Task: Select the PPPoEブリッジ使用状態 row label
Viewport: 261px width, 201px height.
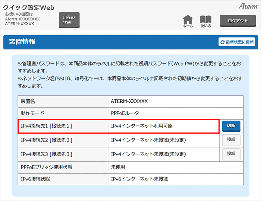Action: pyautogui.click(x=46, y=167)
